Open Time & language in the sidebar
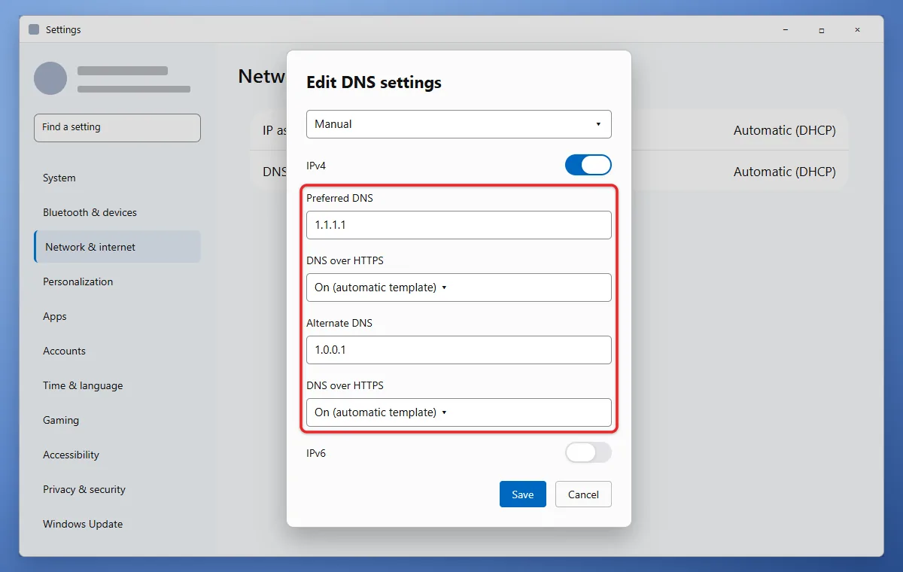Screen dimensions: 903x572 click(x=117, y=386)
